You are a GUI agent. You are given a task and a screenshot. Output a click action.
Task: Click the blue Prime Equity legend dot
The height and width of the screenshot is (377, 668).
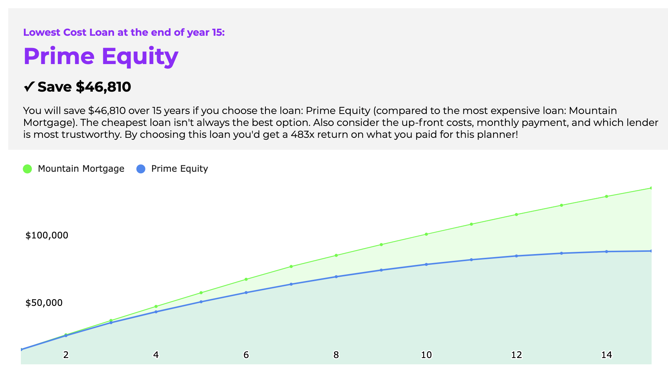coord(141,169)
